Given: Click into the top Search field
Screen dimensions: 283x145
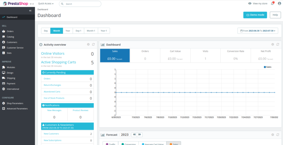Looking at the screenshot, I should (x=80, y=4).
